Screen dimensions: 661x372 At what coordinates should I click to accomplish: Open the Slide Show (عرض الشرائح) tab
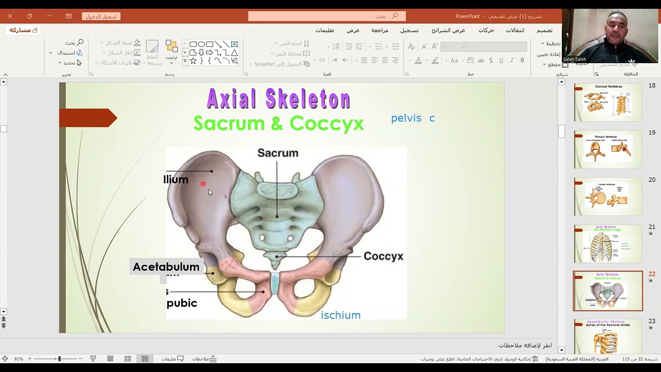(x=448, y=30)
